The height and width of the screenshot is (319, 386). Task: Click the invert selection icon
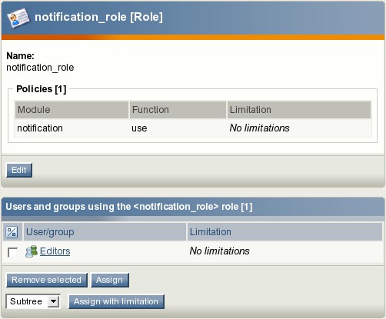pyautogui.click(x=12, y=232)
